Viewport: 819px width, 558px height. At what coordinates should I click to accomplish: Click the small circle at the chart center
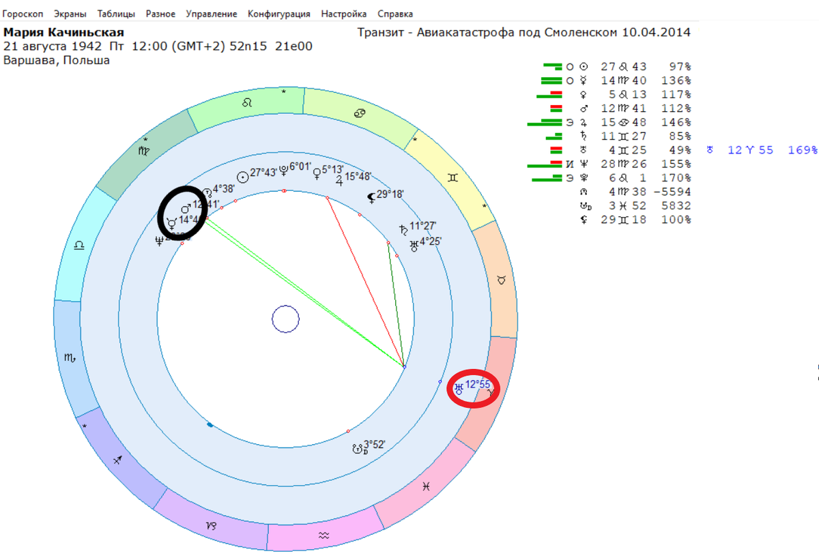[285, 319]
